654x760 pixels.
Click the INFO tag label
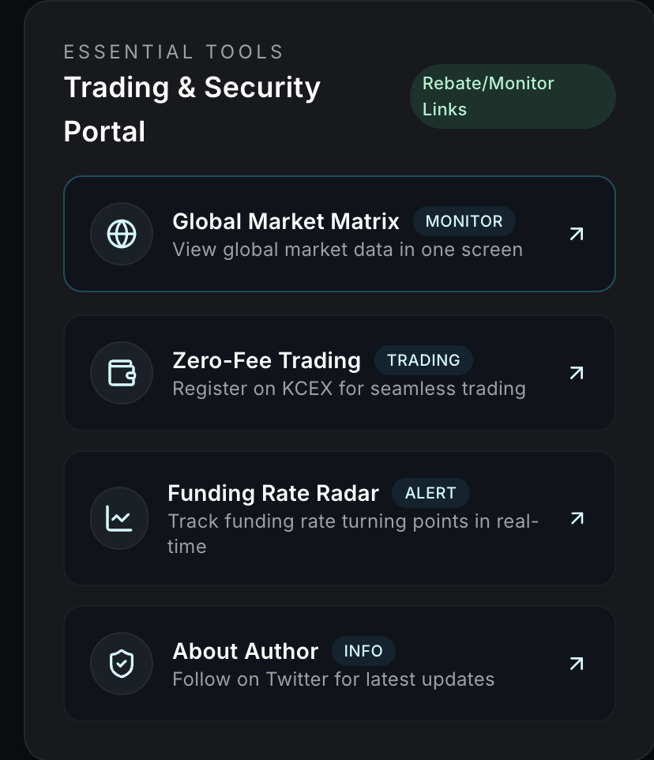point(363,651)
